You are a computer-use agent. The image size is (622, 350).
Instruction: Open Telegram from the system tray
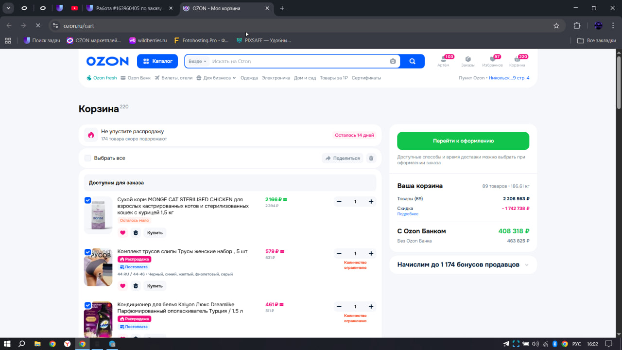506,344
